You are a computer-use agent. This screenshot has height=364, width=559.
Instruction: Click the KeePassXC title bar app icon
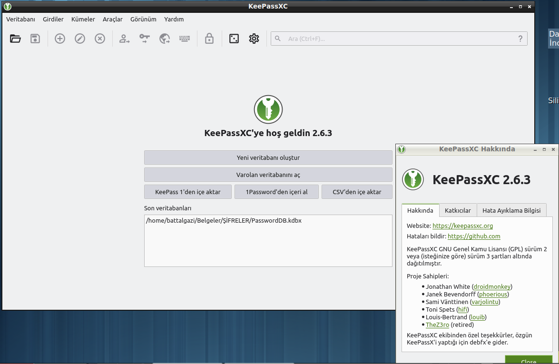tap(7, 6)
